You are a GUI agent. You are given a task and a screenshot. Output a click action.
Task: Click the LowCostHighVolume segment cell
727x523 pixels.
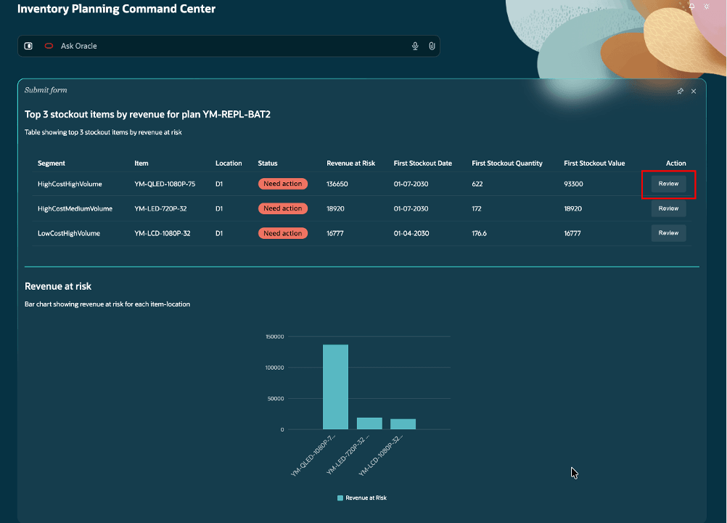point(69,233)
